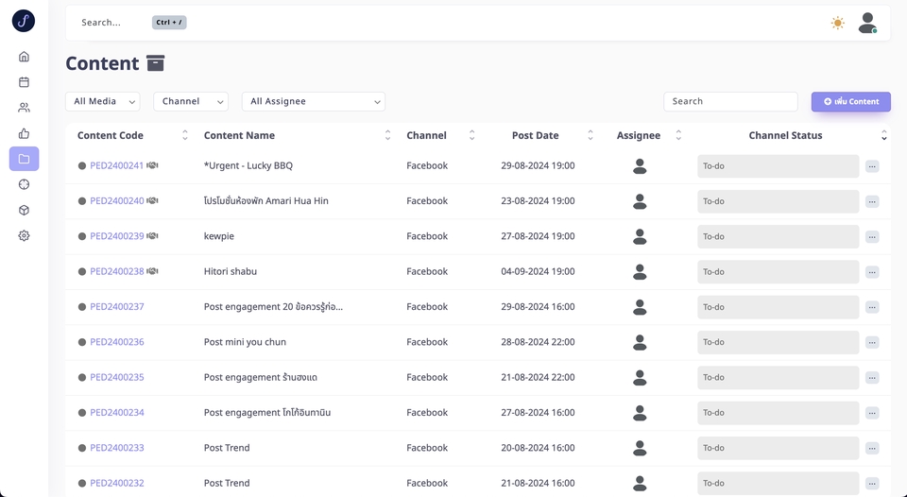Expand the All Assignee dropdown
The image size is (907, 497).
(x=313, y=101)
